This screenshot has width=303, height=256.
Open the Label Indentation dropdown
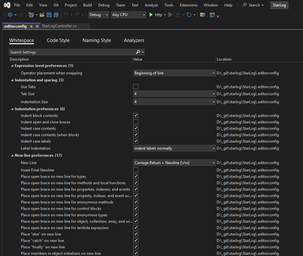(175, 148)
